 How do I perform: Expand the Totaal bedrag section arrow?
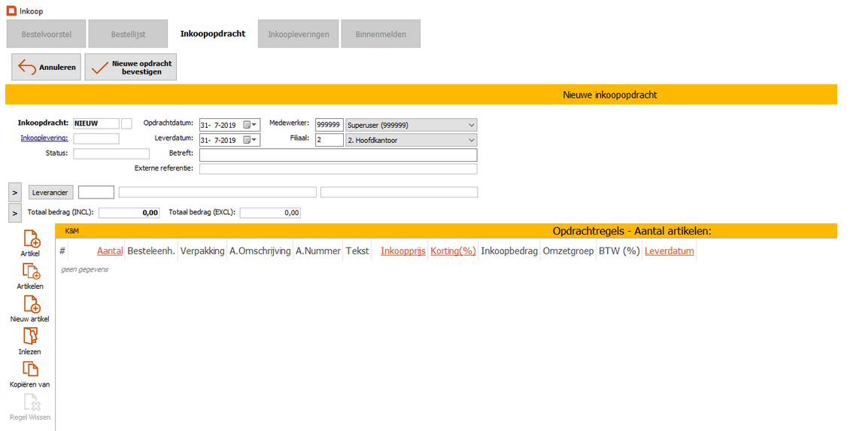click(15, 213)
